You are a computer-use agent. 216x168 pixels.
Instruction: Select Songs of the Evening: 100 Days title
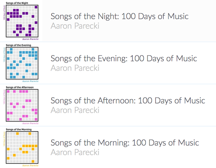pyautogui.click(x=124, y=58)
